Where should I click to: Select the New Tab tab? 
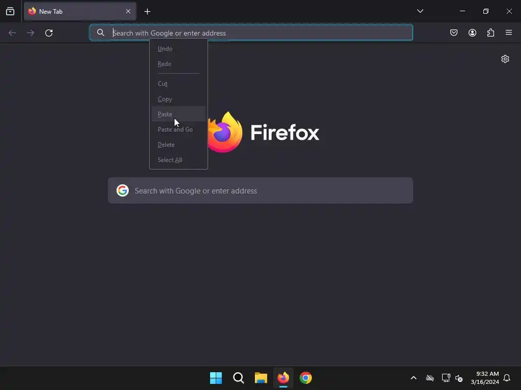click(x=80, y=11)
